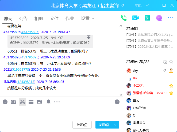
Task: Open the 课 class icon
Action: click(x=147, y=18)
